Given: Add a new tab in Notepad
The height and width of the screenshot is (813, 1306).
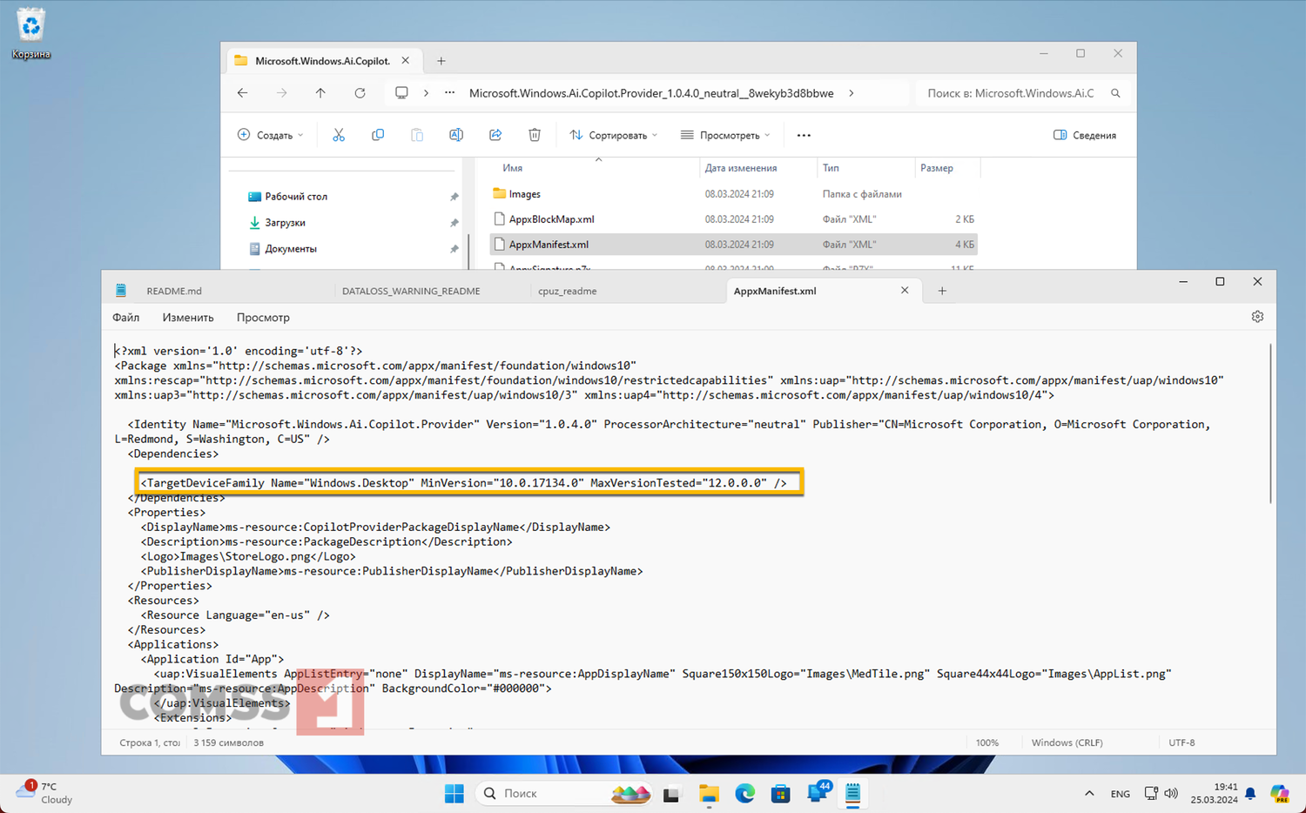Looking at the screenshot, I should [942, 291].
